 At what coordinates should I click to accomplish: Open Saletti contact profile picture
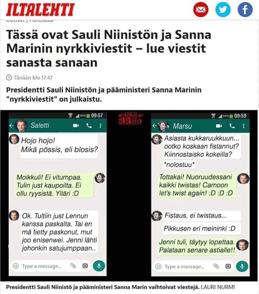point(21,125)
